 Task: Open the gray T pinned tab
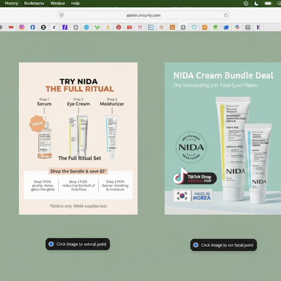point(248,27)
